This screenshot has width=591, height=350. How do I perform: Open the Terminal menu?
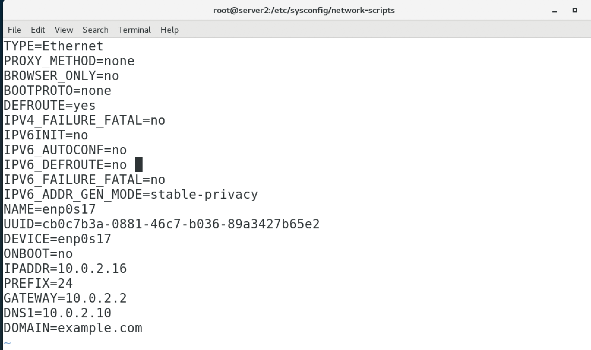point(135,30)
